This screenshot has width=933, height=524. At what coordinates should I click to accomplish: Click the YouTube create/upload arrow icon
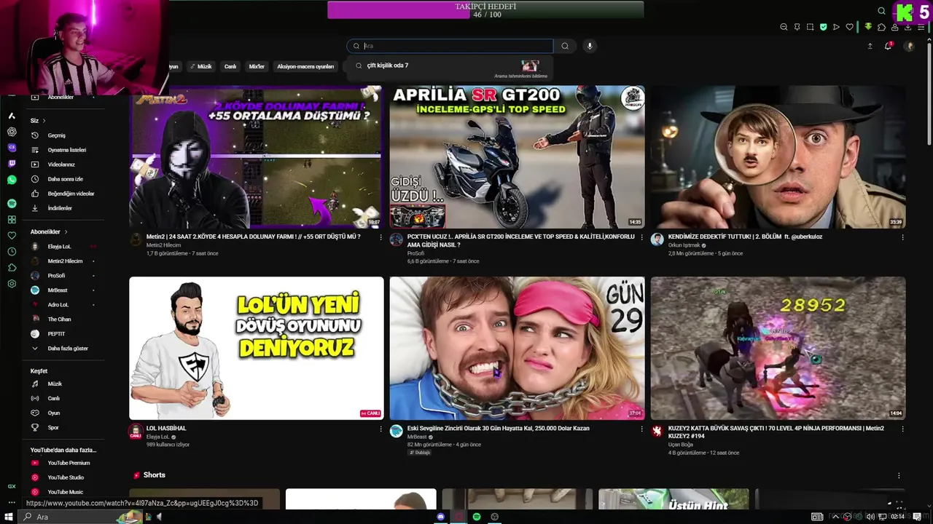pos(870,46)
